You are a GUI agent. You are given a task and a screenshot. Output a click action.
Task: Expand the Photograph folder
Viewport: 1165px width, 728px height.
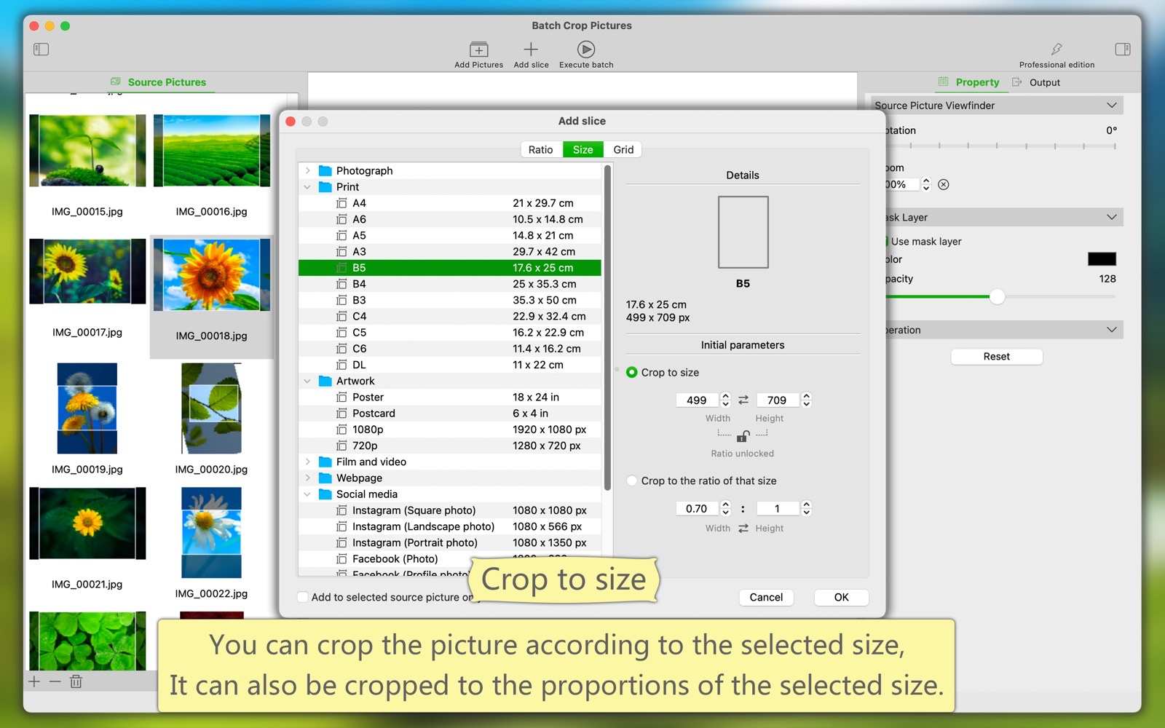click(308, 170)
